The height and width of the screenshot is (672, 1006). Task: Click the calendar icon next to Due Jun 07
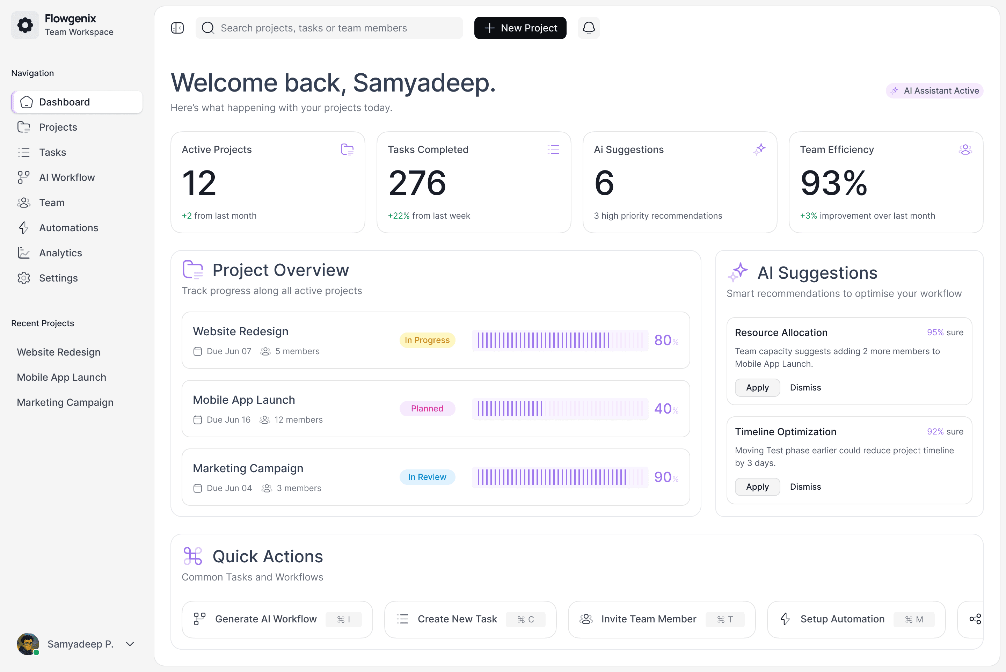[x=198, y=351]
